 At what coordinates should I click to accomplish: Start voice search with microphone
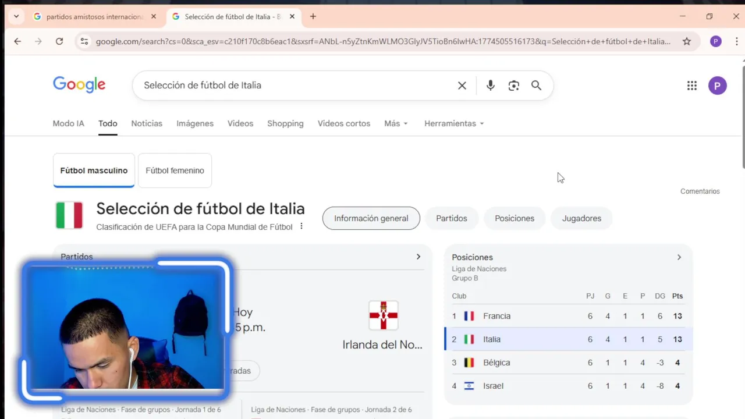491,86
